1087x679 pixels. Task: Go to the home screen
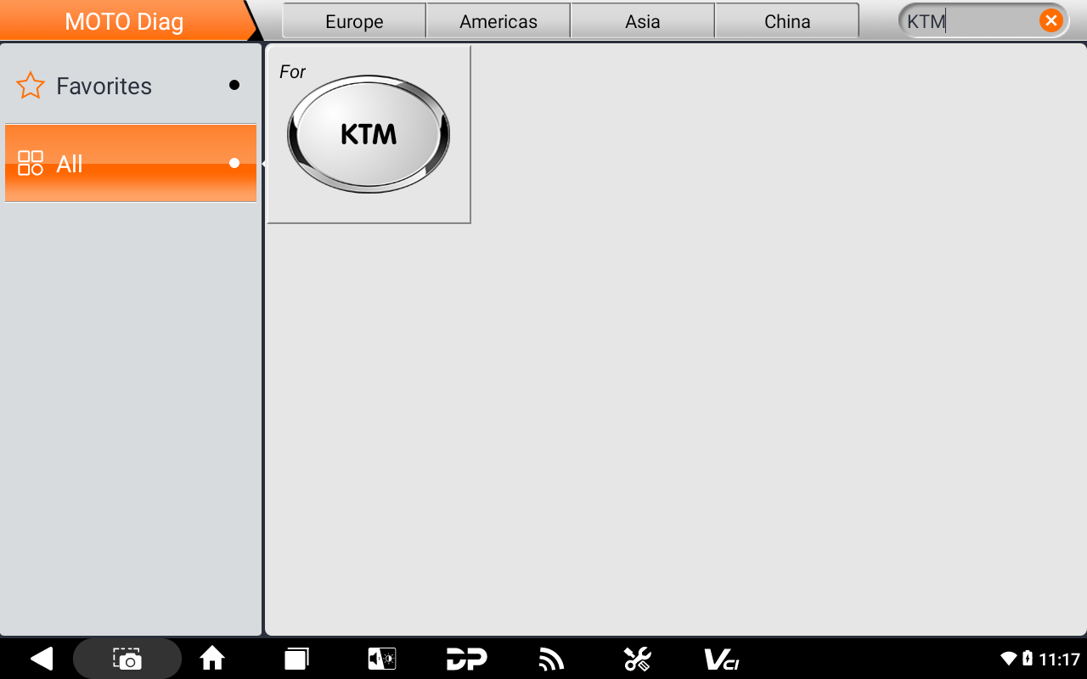(212, 659)
